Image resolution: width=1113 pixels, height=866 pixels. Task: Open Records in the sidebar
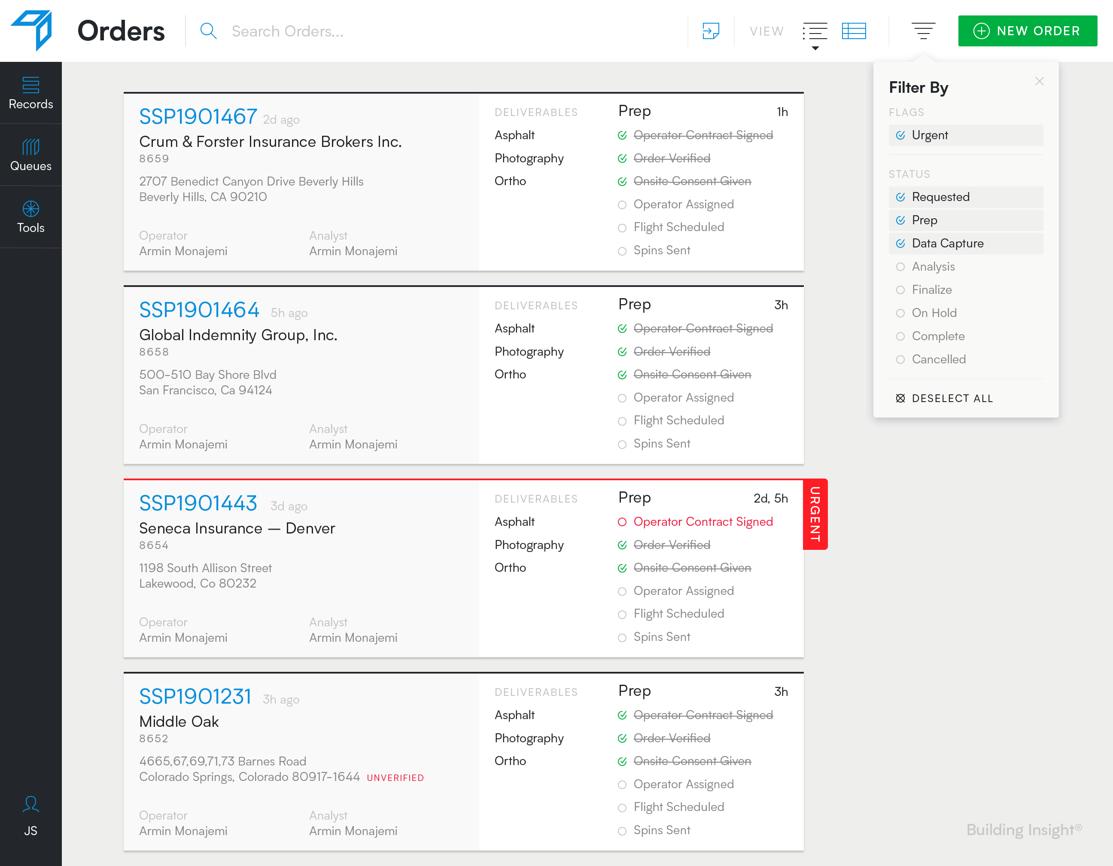pyautogui.click(x=30, y=93)
